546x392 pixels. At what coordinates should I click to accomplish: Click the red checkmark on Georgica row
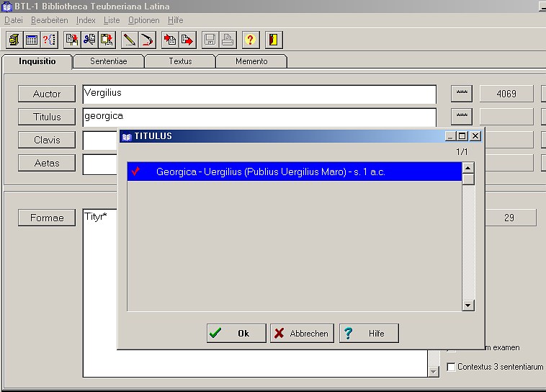pos(136,171)
